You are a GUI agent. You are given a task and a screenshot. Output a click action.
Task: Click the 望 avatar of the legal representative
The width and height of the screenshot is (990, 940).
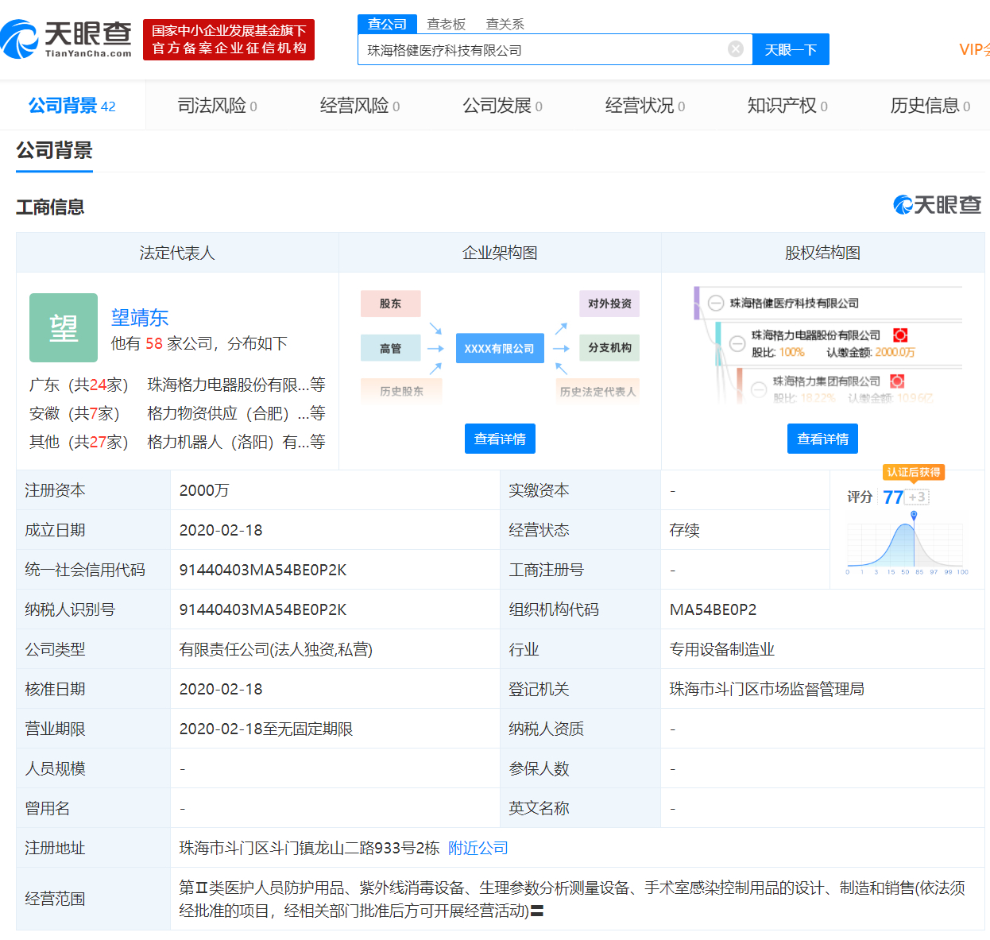coord(64,327)
